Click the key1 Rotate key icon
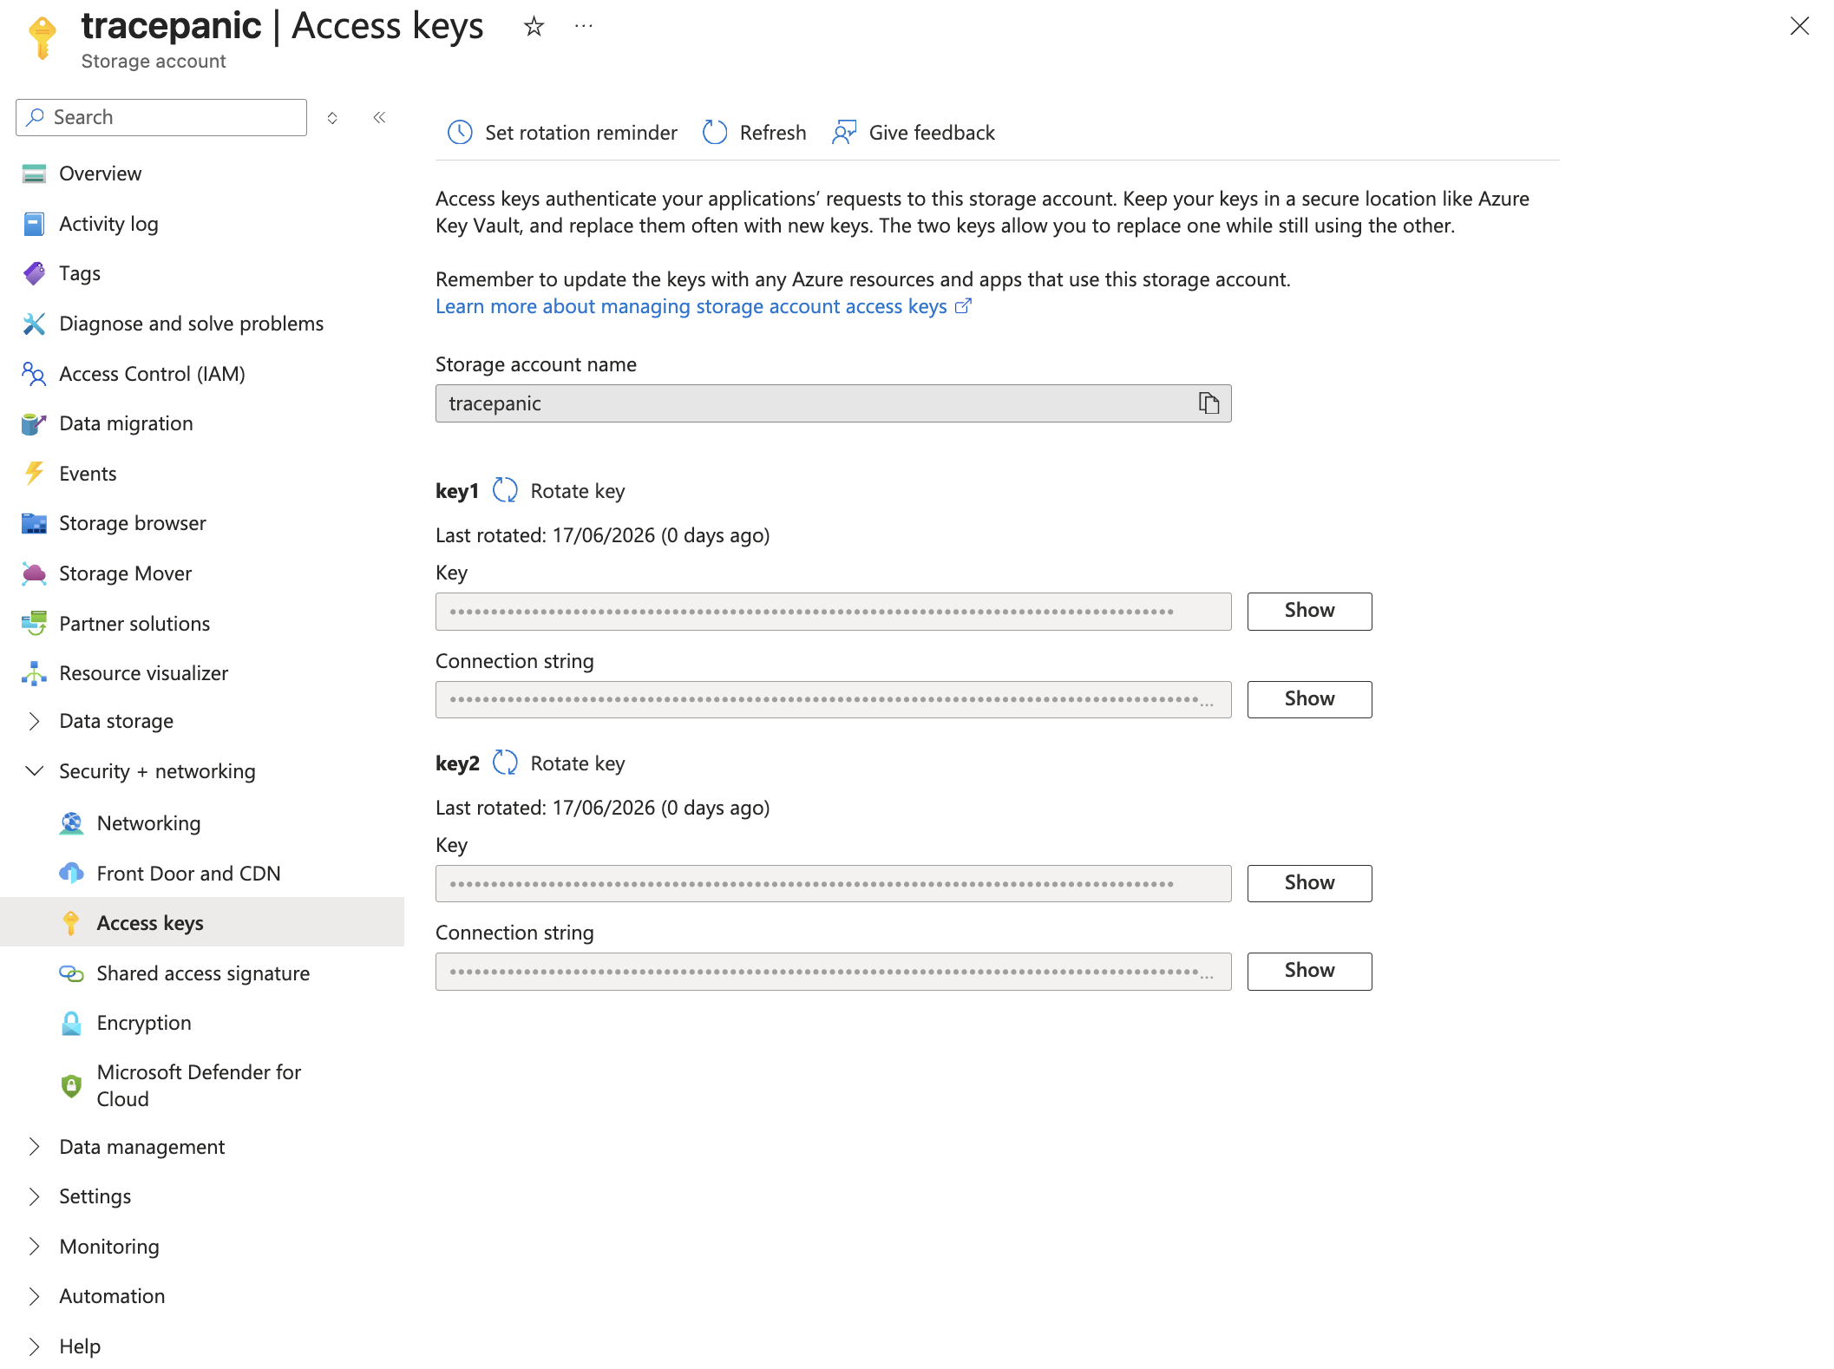1834x1369 pixels. (505, 491)
